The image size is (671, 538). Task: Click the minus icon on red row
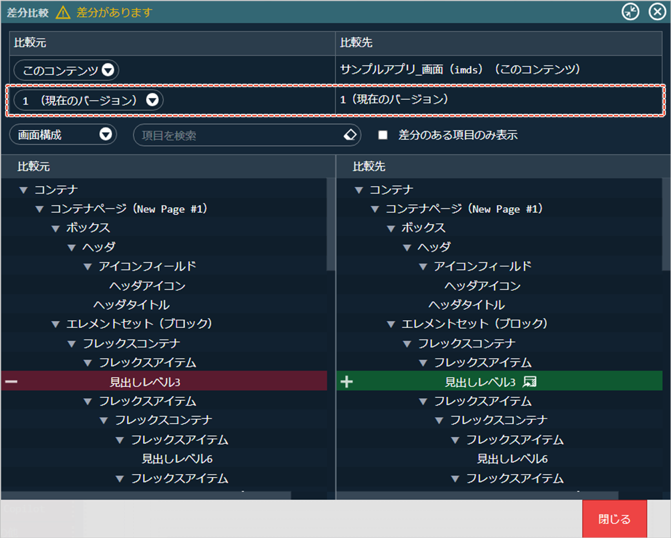[x=11, y=381]
